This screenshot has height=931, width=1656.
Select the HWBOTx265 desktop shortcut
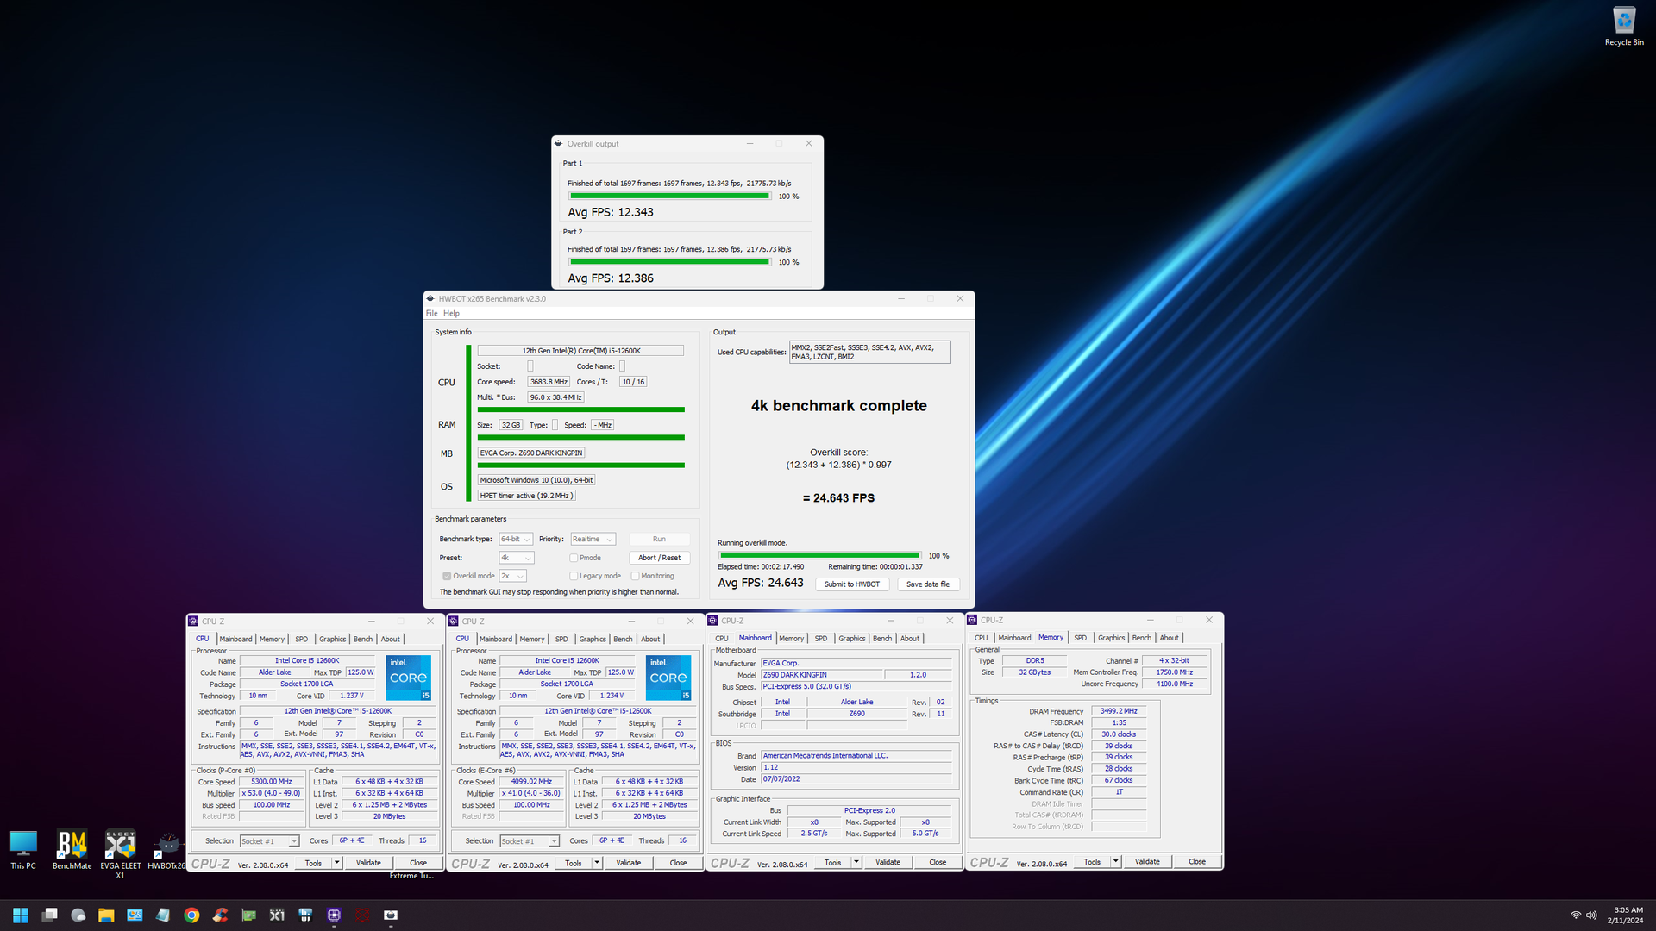166,851
